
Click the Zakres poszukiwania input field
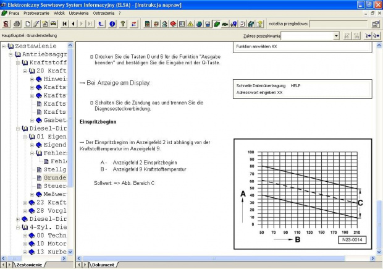(307, 36)
